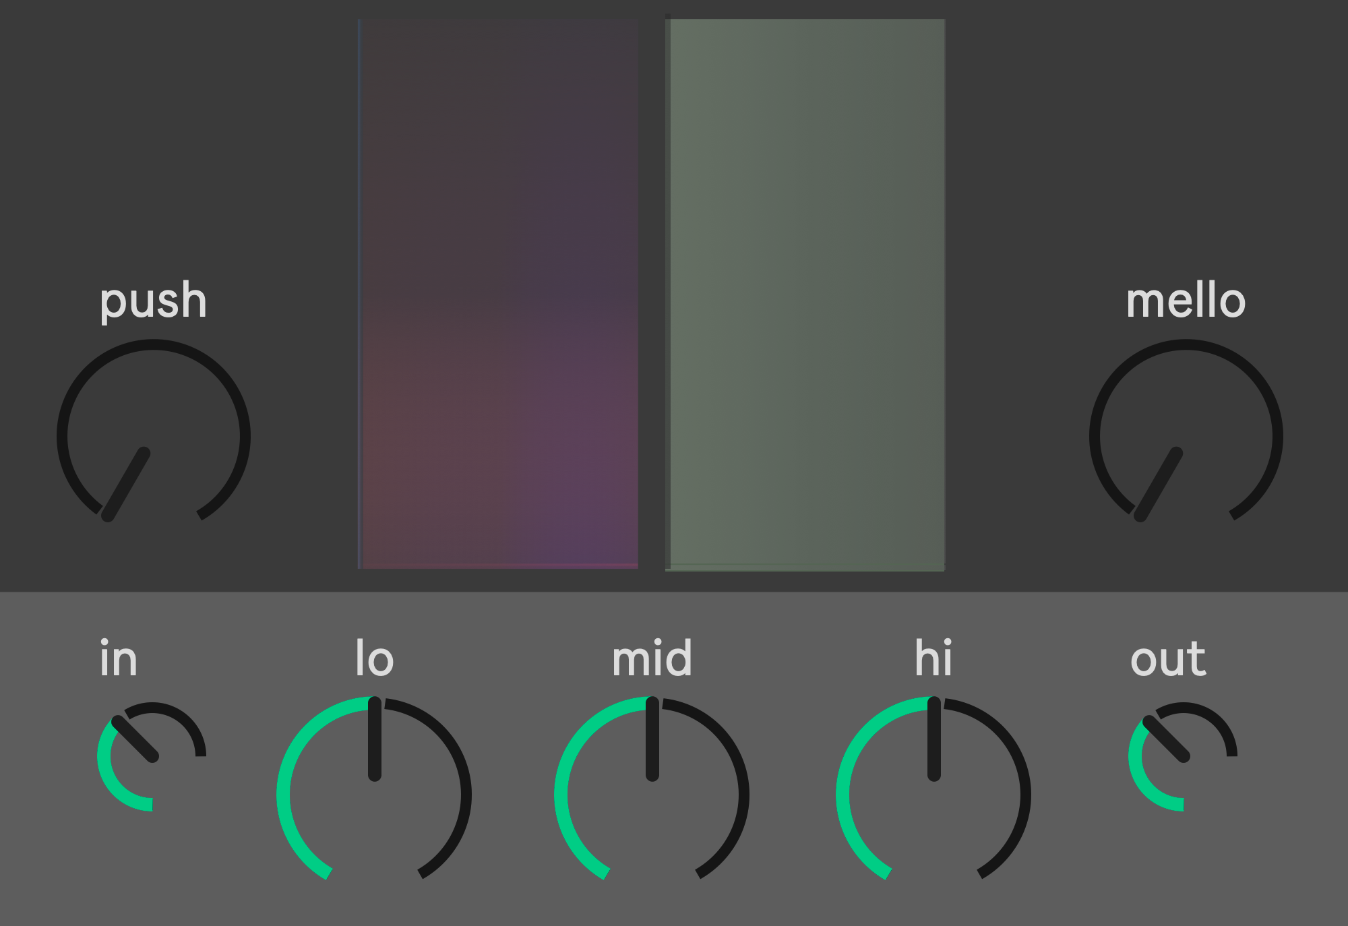Viewport: 1348px width, 926px height.
Task: Select the purple-red meter display
Action: pos(499,294)
